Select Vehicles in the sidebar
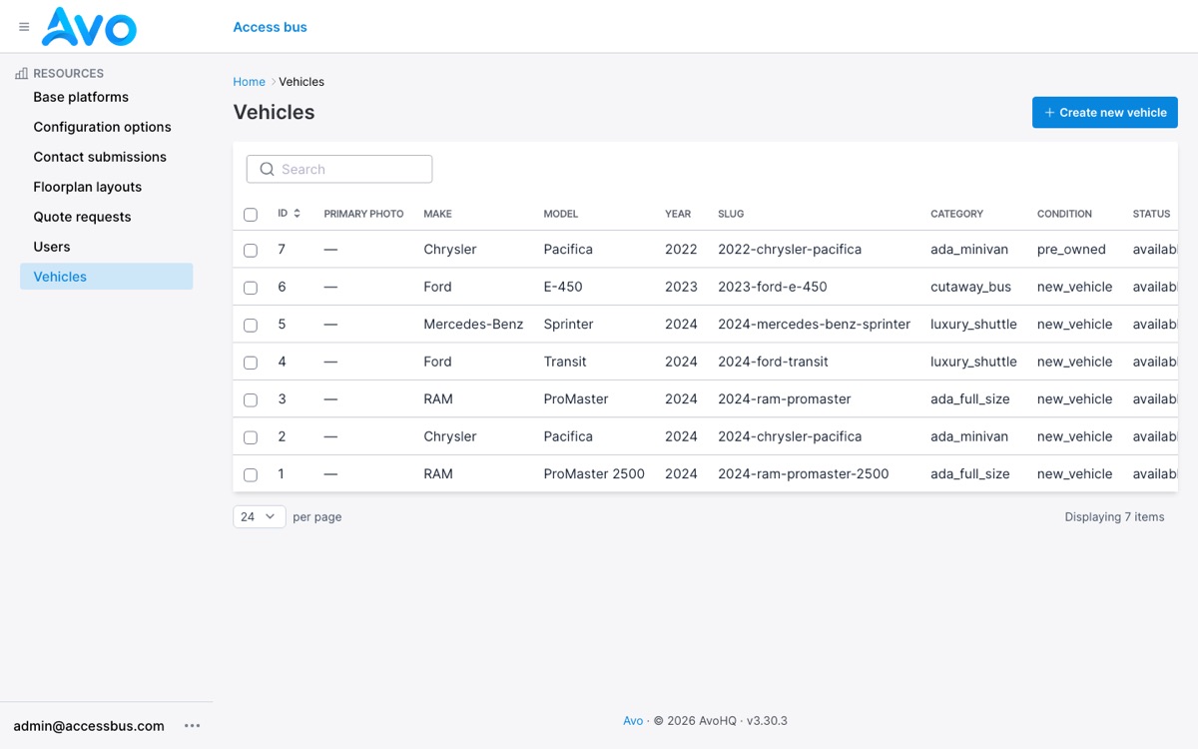This screenshot has width=1198, height=749. click(106, 277)
